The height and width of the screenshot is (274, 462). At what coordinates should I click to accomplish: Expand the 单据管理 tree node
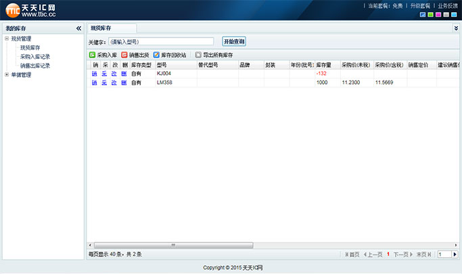click(x=7, y=75)
